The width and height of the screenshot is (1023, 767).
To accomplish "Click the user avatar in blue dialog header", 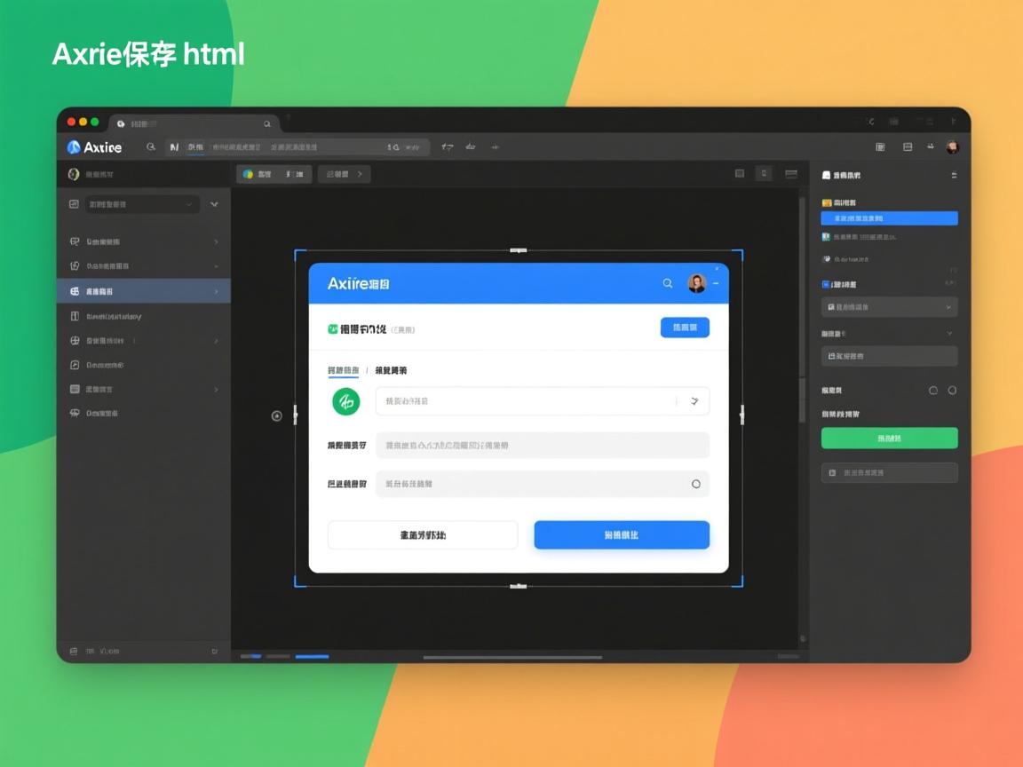I will pyautogui.click(x=696, y=283).
